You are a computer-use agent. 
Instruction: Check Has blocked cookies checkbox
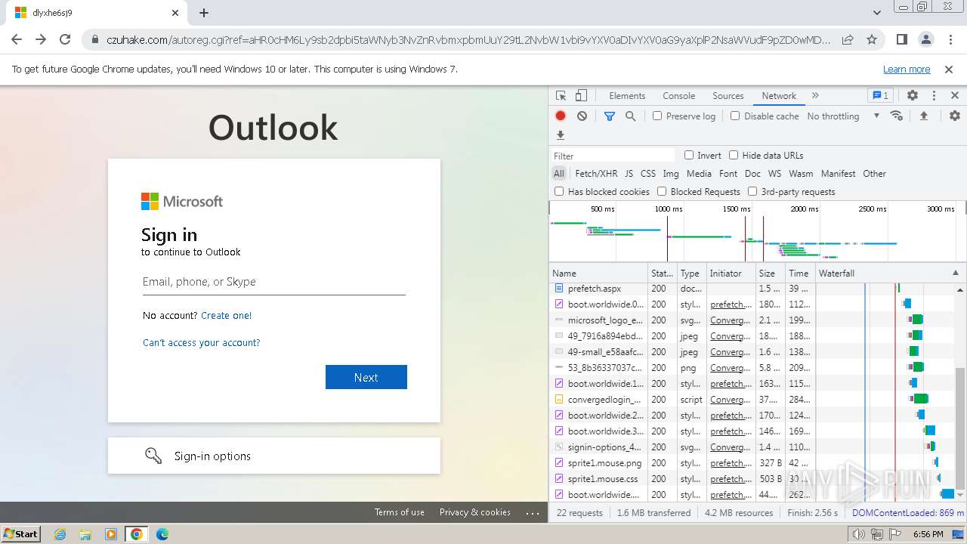pyautogui.click(x=559, y=192)
